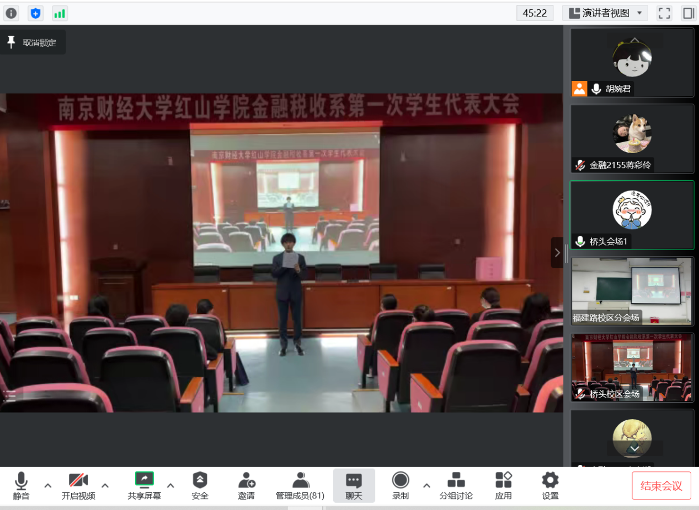Screen dimensions: 699x510
Task: Open the 安全 security options
Action: [x=200, y=486]
